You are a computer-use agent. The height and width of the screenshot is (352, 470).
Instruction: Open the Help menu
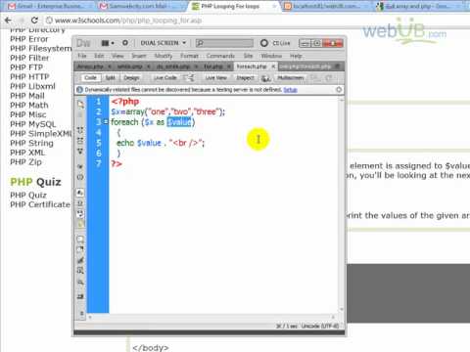click(x=296, y=56)
